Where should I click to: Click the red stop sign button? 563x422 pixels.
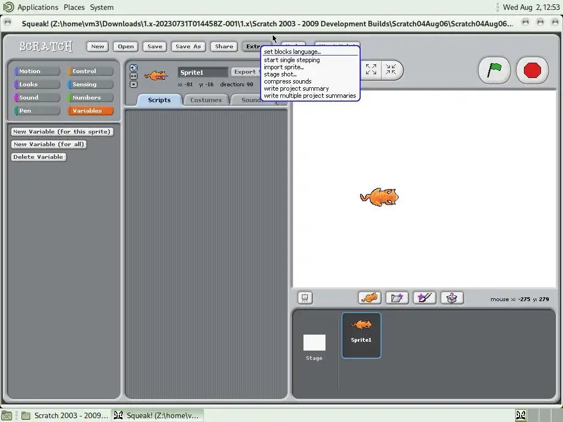click(532, 70)
